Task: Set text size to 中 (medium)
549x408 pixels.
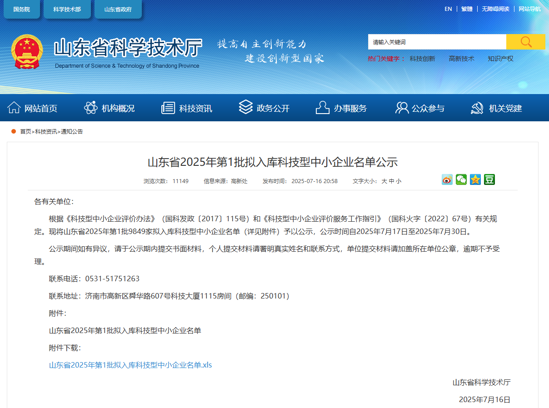Action: [391, 181]
